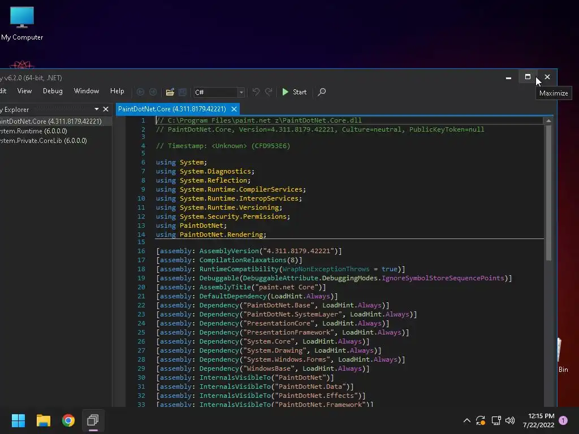Minimize the dnSpy window
This screenshot has width=579, height=434.
(508, 77)
